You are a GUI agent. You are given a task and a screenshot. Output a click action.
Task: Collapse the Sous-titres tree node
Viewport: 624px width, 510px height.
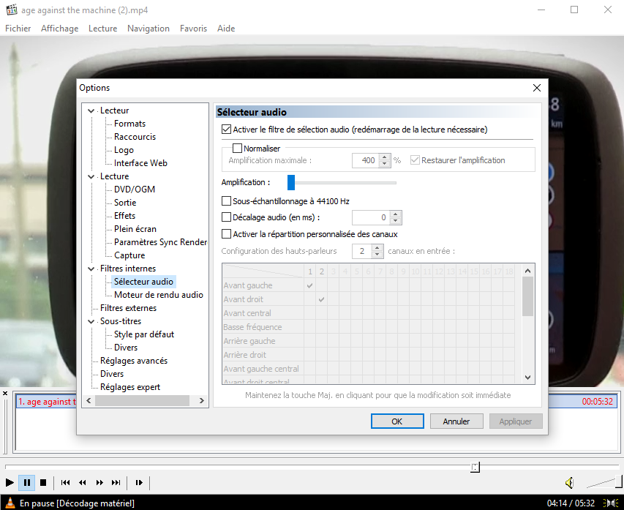coord(91,321)
